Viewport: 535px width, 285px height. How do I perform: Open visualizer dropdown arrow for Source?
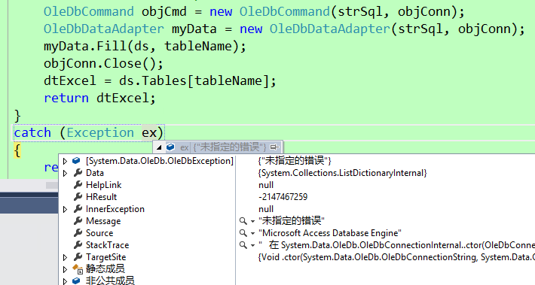[253, 234]
